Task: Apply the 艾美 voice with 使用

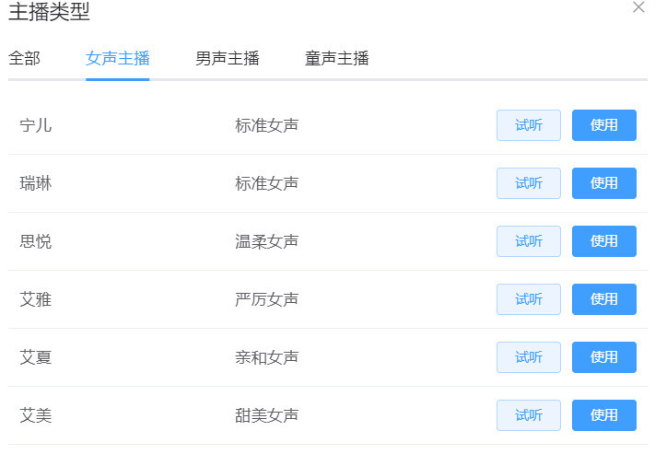Action: coord(604,415)
